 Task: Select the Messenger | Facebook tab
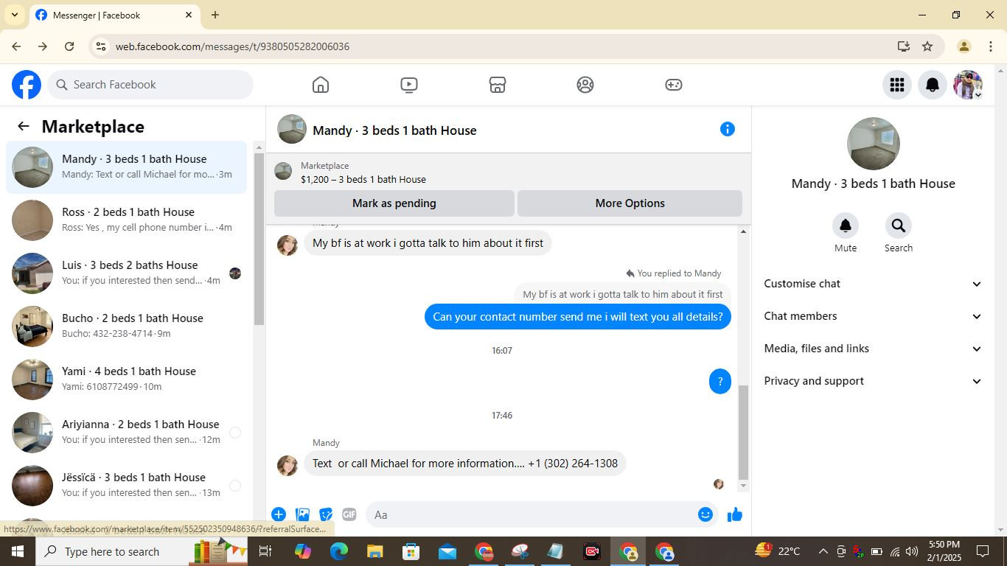click(x=114, y=15)
